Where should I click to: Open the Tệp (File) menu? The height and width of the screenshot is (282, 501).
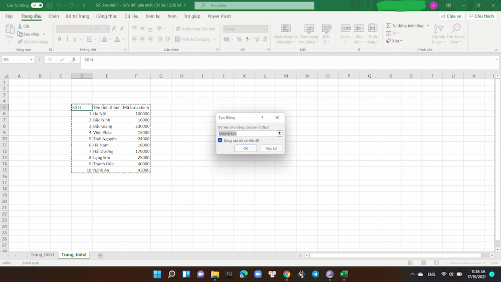click(9, 17)
